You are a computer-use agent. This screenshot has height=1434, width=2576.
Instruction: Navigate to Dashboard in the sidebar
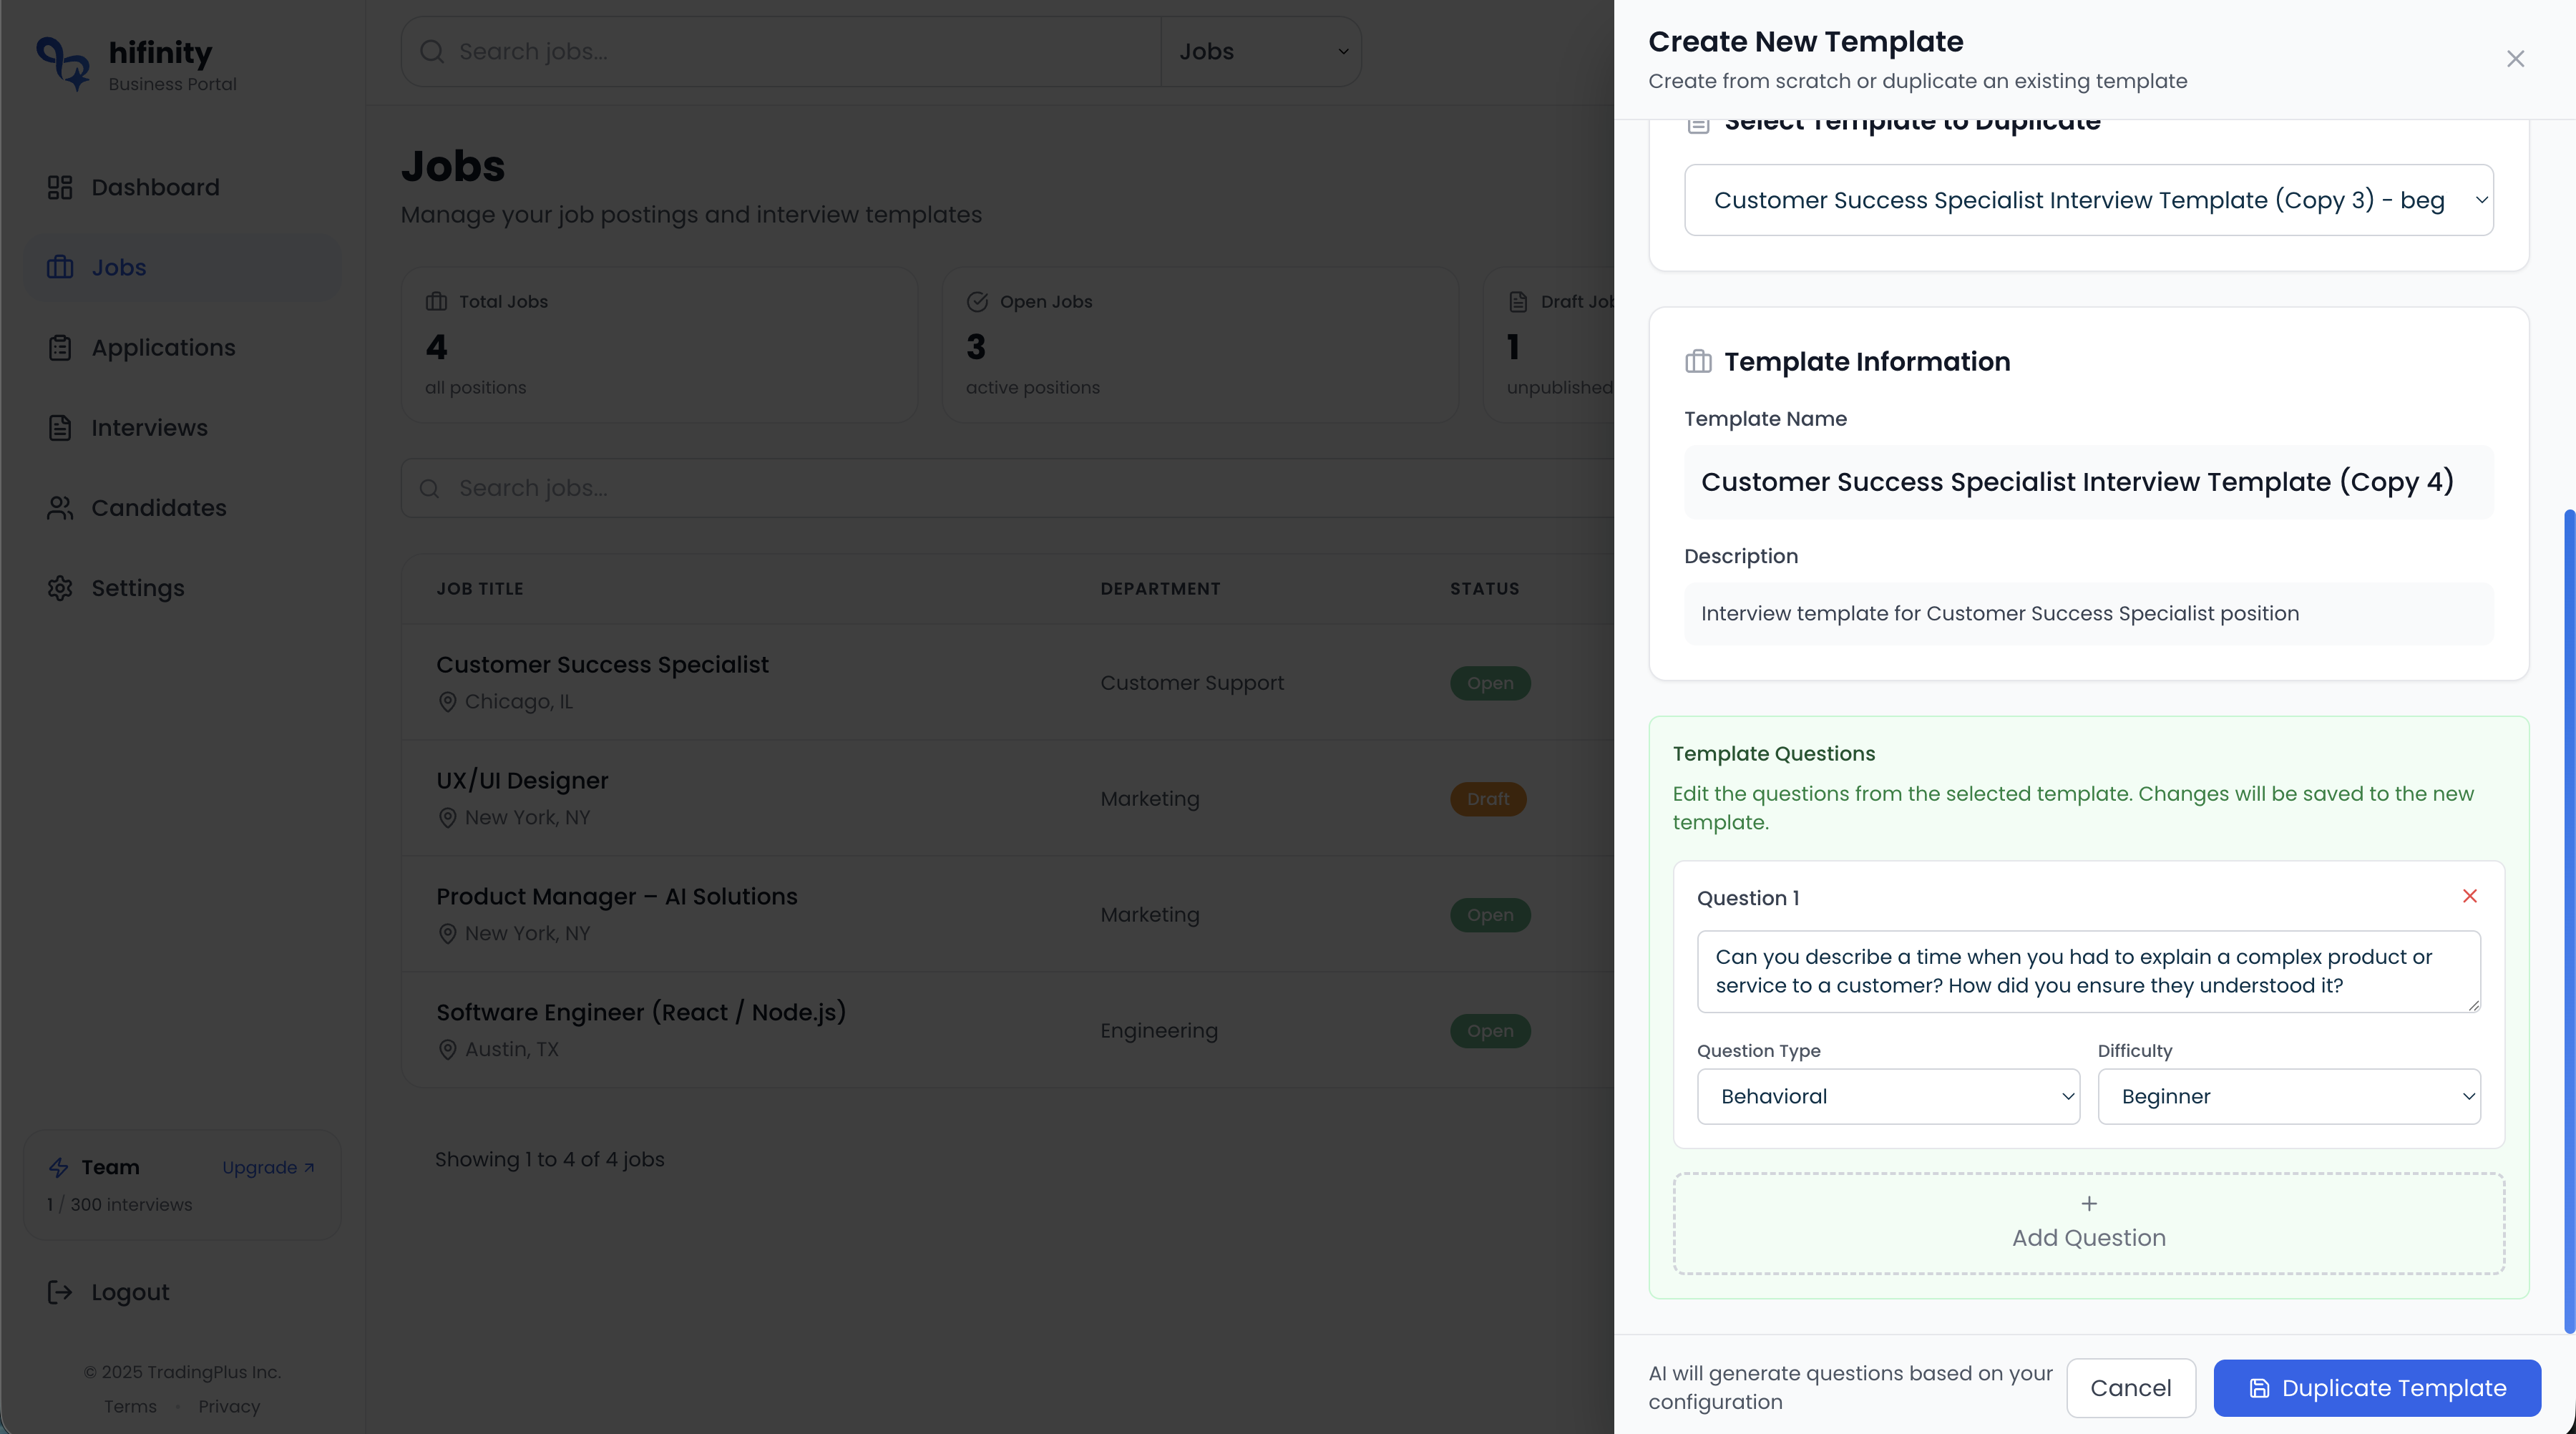(x=155, y=187)
